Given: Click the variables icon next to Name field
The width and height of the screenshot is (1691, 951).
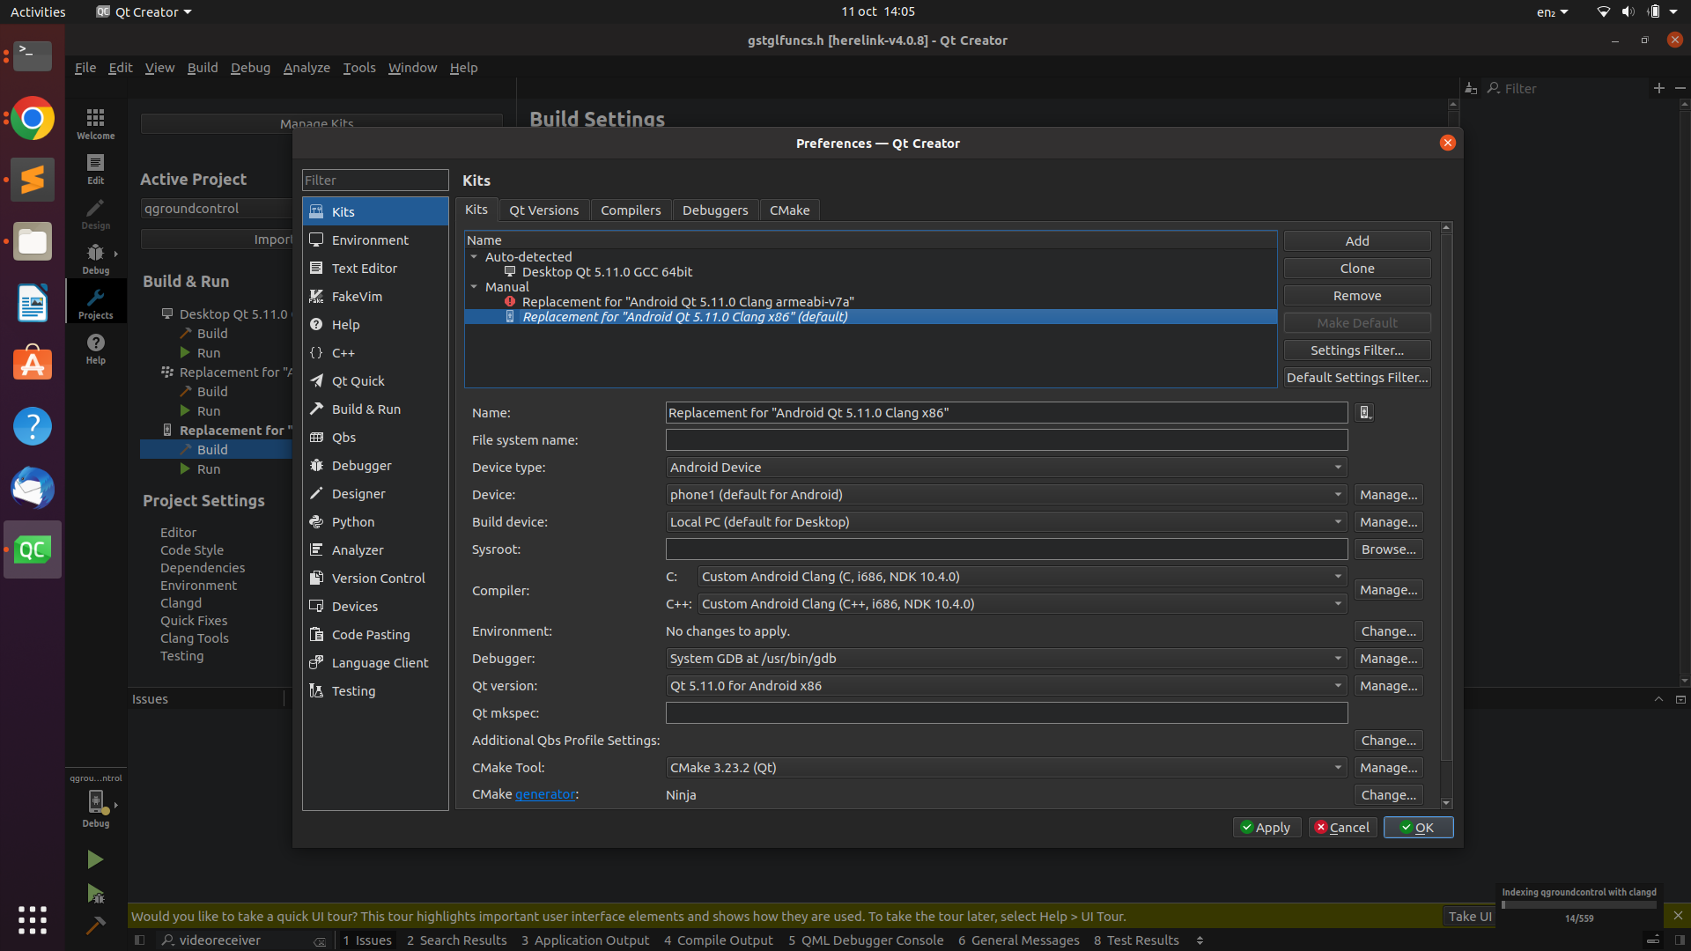Looking at the screenshot, I should (1363, 412).
